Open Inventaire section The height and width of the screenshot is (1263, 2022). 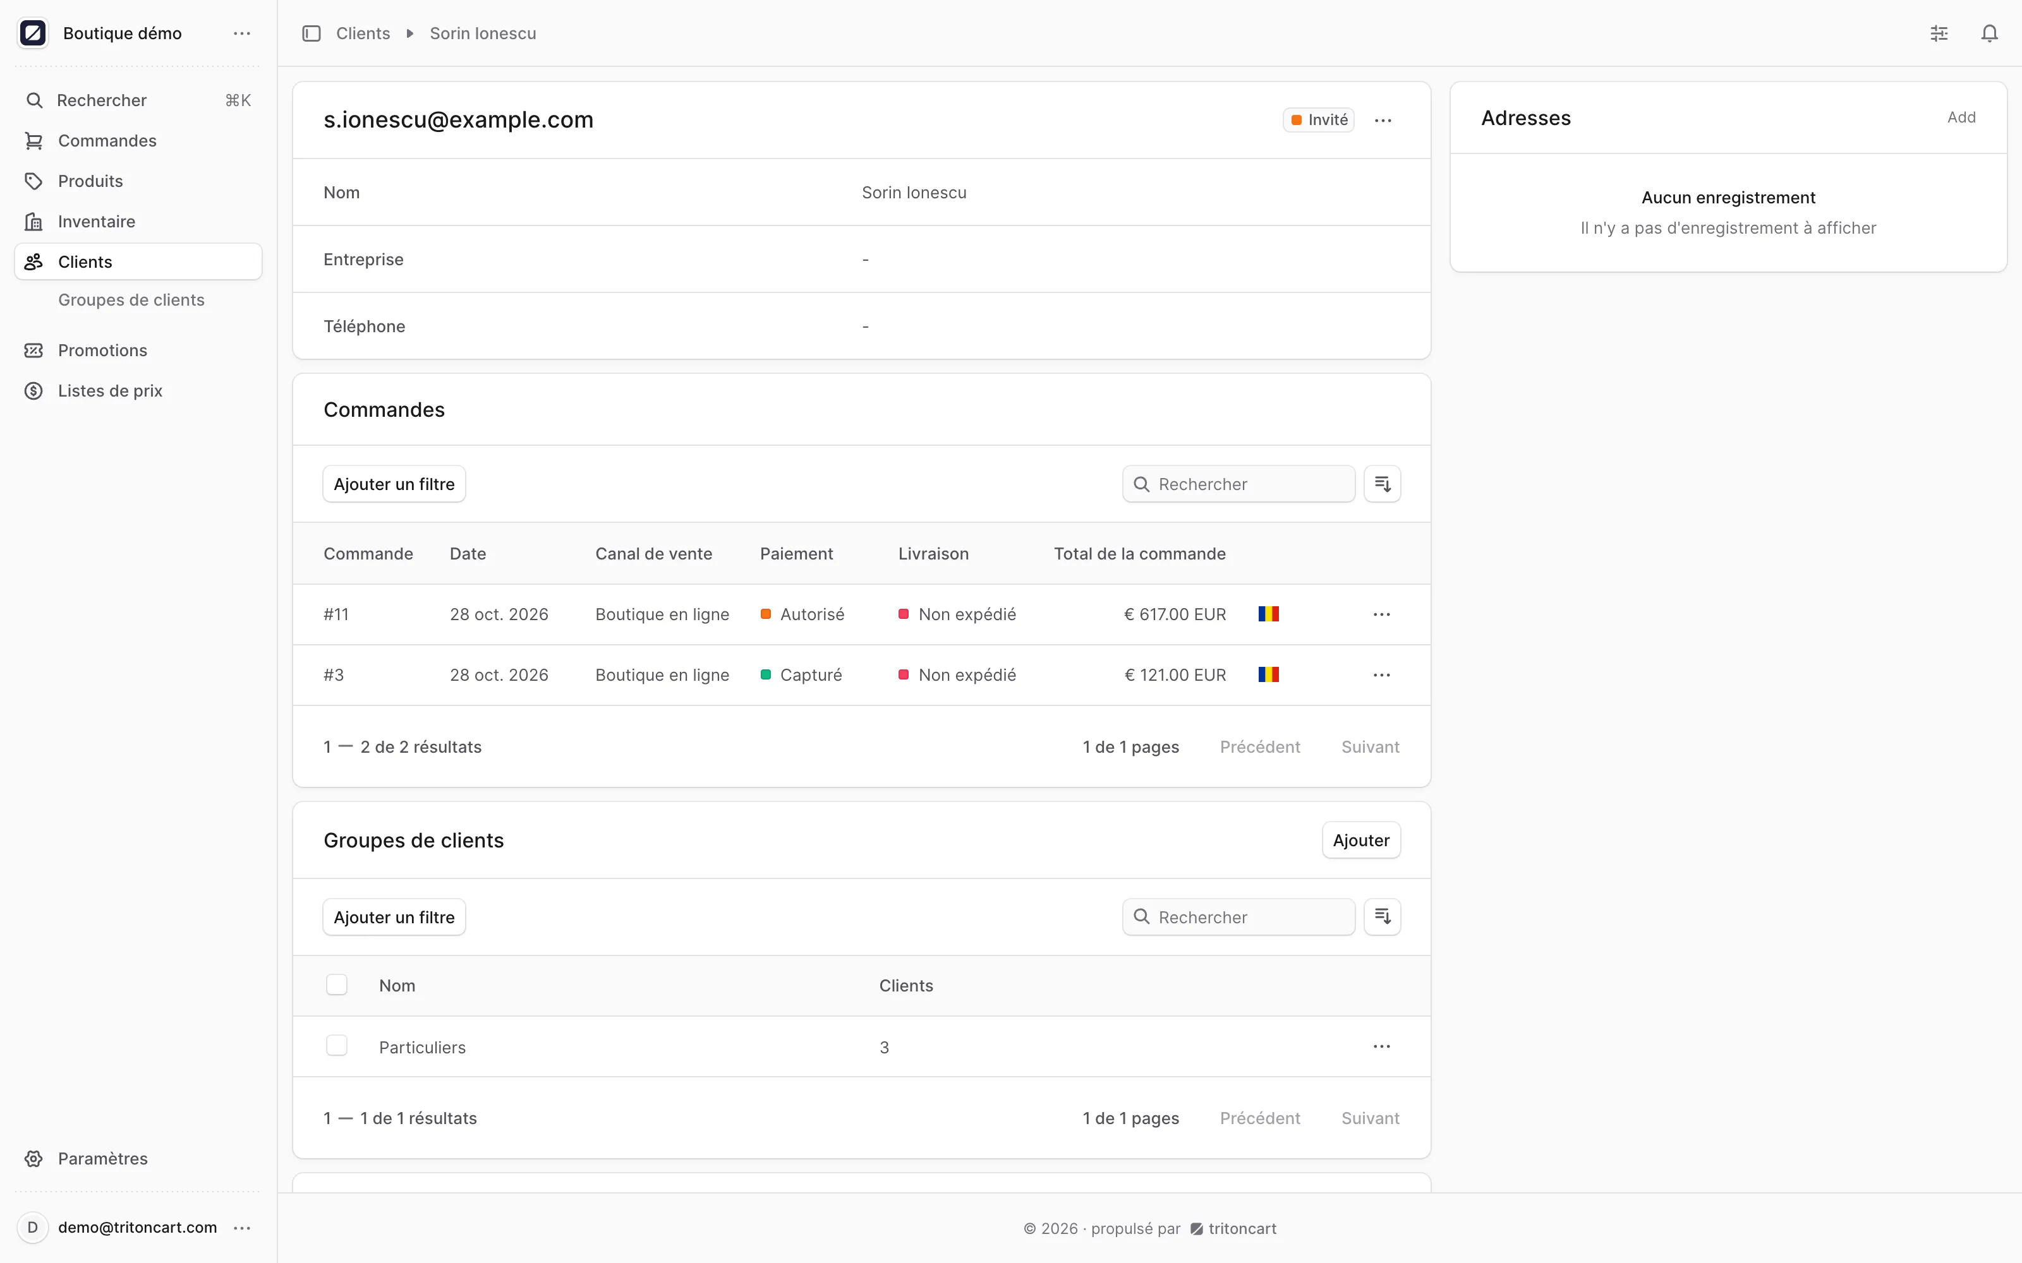(138, 222)
